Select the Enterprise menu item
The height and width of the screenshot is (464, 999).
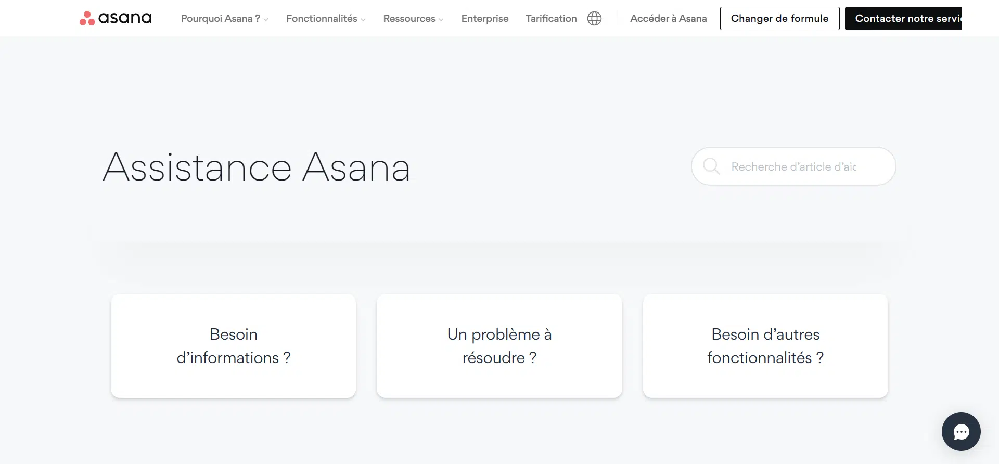(x=484, y=18)
